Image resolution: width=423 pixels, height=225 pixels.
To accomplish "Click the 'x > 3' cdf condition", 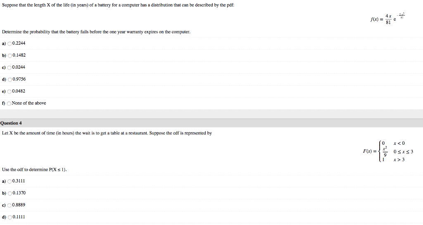I will click(x=399, y=160).
